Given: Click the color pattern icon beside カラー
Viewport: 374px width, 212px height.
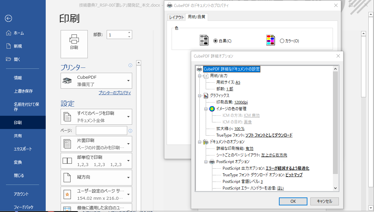Looking at the screenshot, I should coord(271,40).
